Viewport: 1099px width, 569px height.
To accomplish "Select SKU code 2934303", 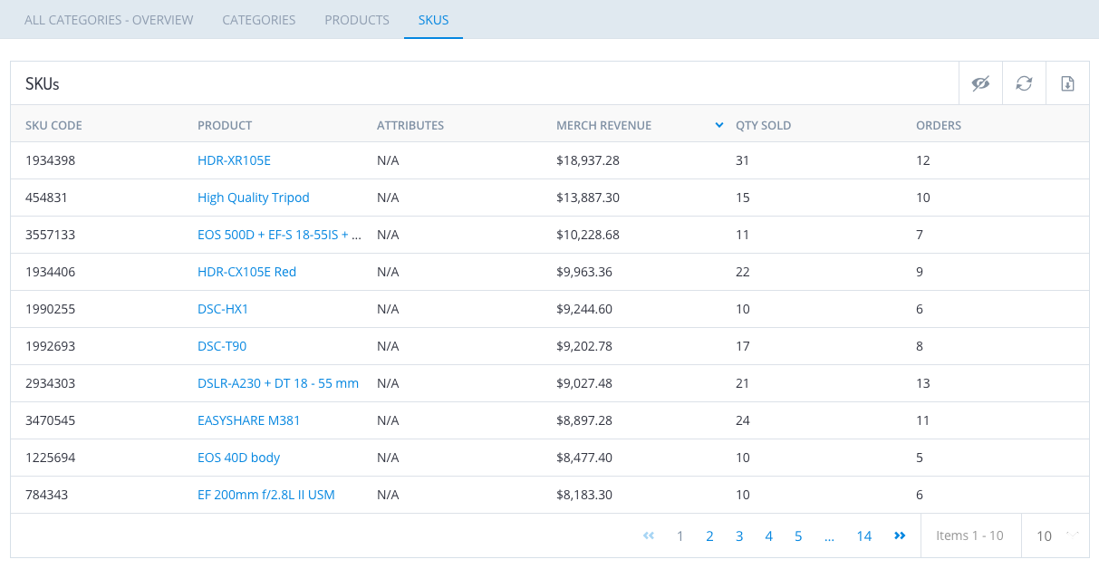I will pos(50,383).
